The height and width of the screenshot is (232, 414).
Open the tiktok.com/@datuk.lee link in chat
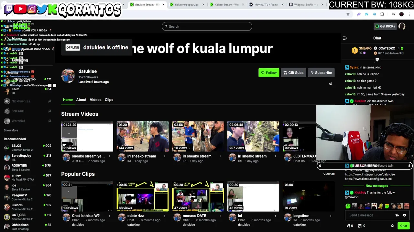pyautogui.click(x=368, y=179)
